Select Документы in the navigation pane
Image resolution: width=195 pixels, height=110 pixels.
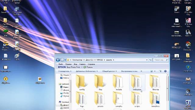tap(64, 90)
